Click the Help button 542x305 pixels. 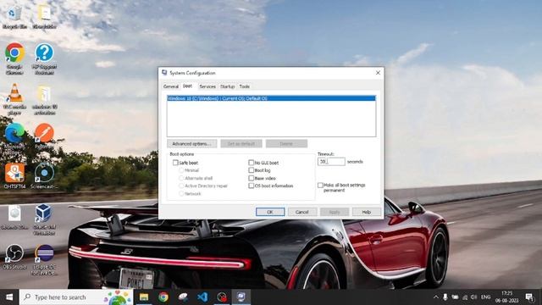(367, 212)
